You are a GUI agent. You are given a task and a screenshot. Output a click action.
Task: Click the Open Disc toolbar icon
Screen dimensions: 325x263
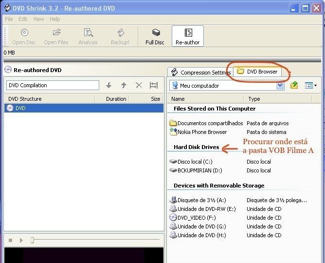pyautogui.click(x=24, y=33)
